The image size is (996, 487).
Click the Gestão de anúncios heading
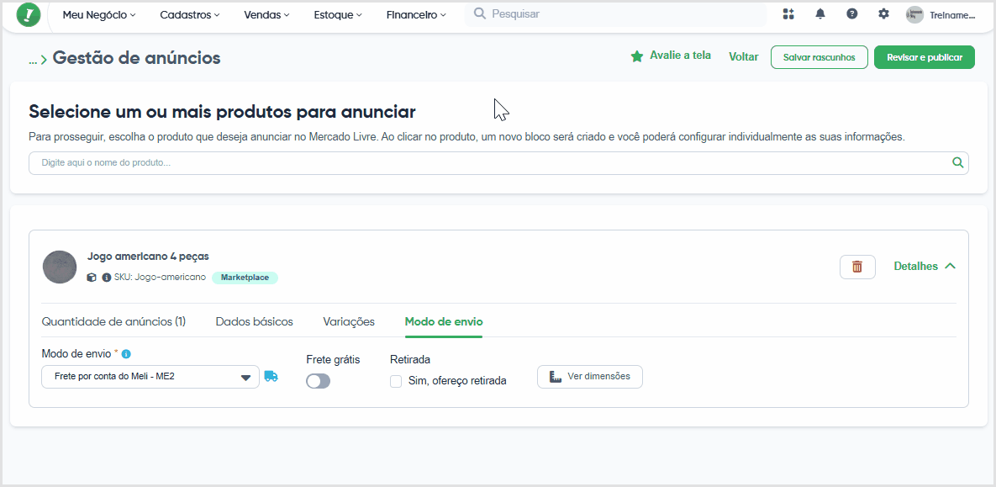[x=136, y=58]
